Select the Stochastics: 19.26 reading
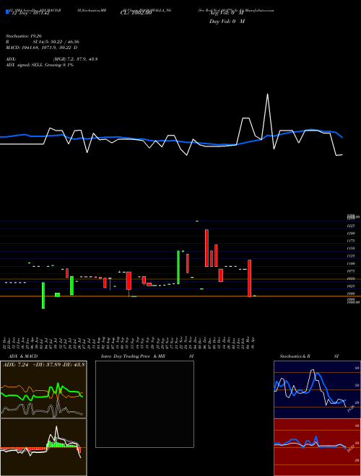The height and width of the screenshot is (476, 361). (23, 36)
